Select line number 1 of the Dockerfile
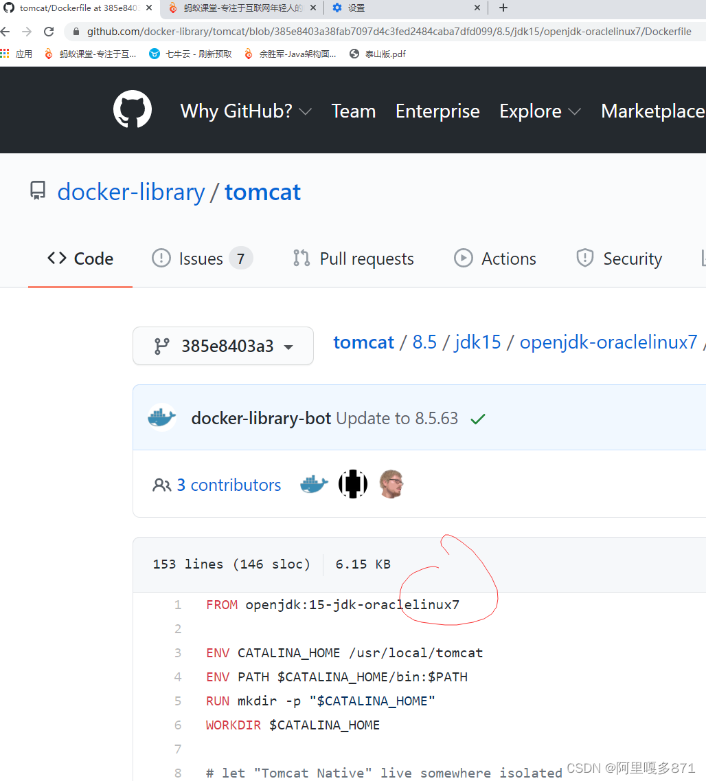The height and width of the screenshot is (781, 706). click(x=178, y=605)
